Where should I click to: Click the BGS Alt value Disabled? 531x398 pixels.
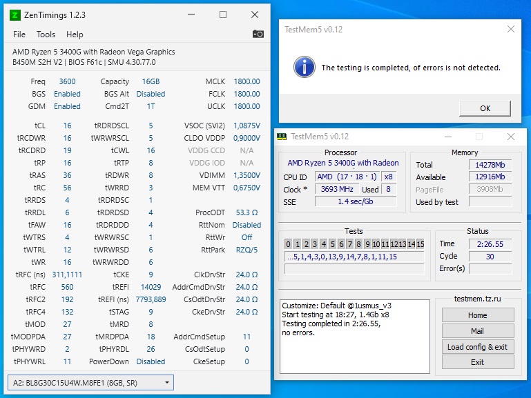151,94
